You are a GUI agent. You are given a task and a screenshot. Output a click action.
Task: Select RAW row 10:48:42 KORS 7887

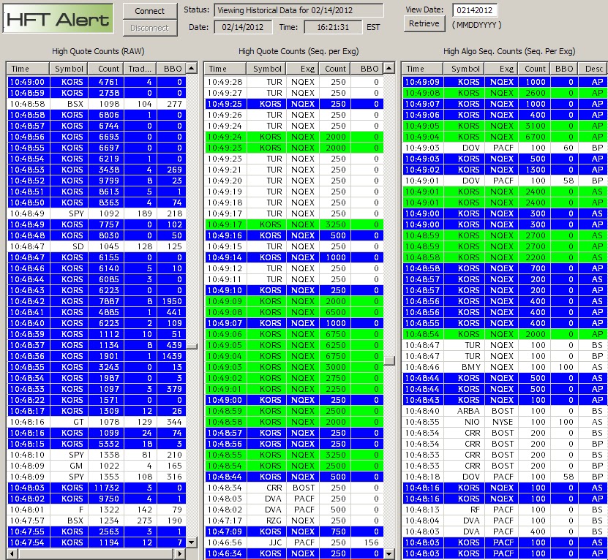[97, 301]
